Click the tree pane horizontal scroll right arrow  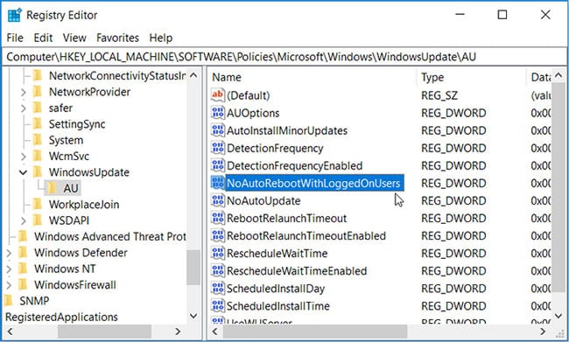178,332
